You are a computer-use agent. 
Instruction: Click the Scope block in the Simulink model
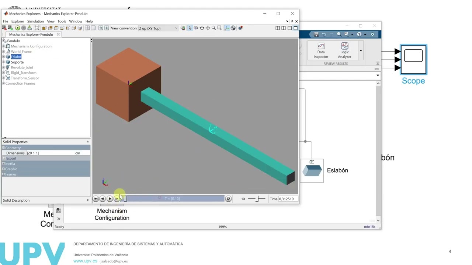pos(413,60)
